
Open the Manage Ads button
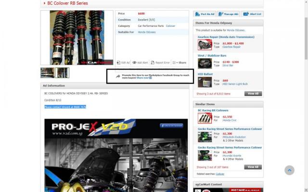(228, 14)
